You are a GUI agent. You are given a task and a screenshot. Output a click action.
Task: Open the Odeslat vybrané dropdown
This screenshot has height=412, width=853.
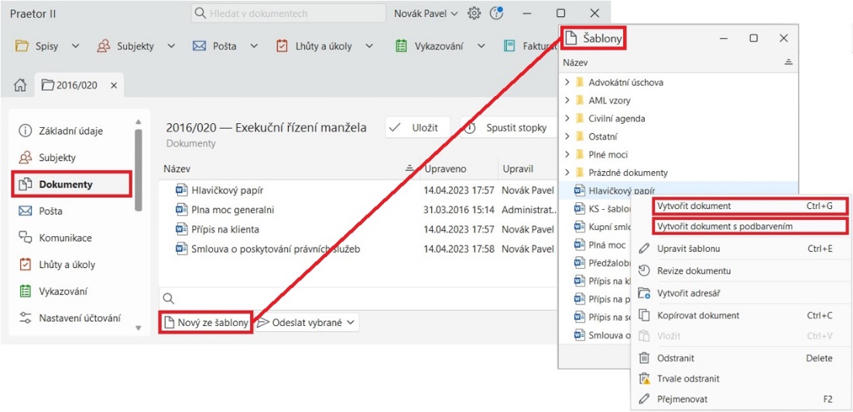point(307,322)
